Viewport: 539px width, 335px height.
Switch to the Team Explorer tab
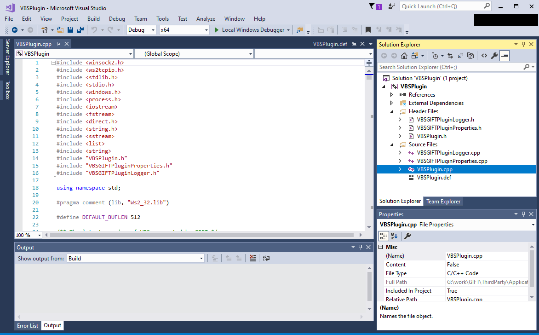(x=443, y=202)
